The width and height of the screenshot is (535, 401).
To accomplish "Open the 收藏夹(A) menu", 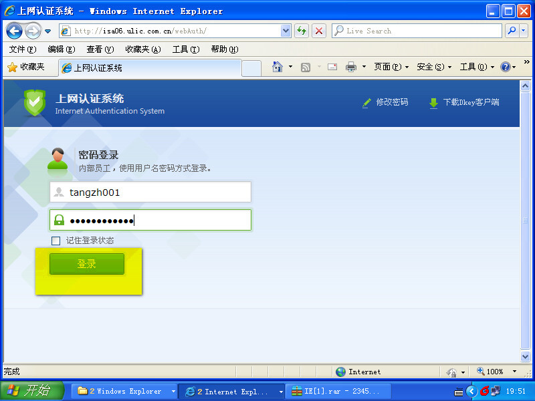I will click(x=142, y=49).
